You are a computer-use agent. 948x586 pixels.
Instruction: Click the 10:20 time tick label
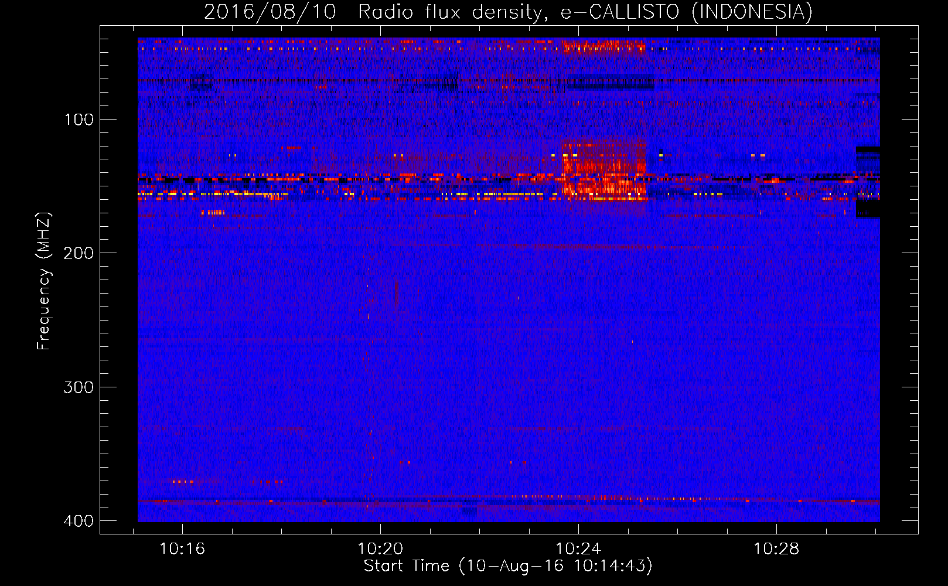click(380, 549)
